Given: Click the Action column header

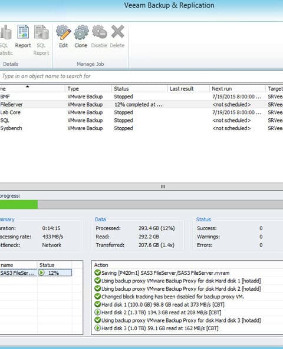Looking at the screenshot, I should tap(101, 265).
